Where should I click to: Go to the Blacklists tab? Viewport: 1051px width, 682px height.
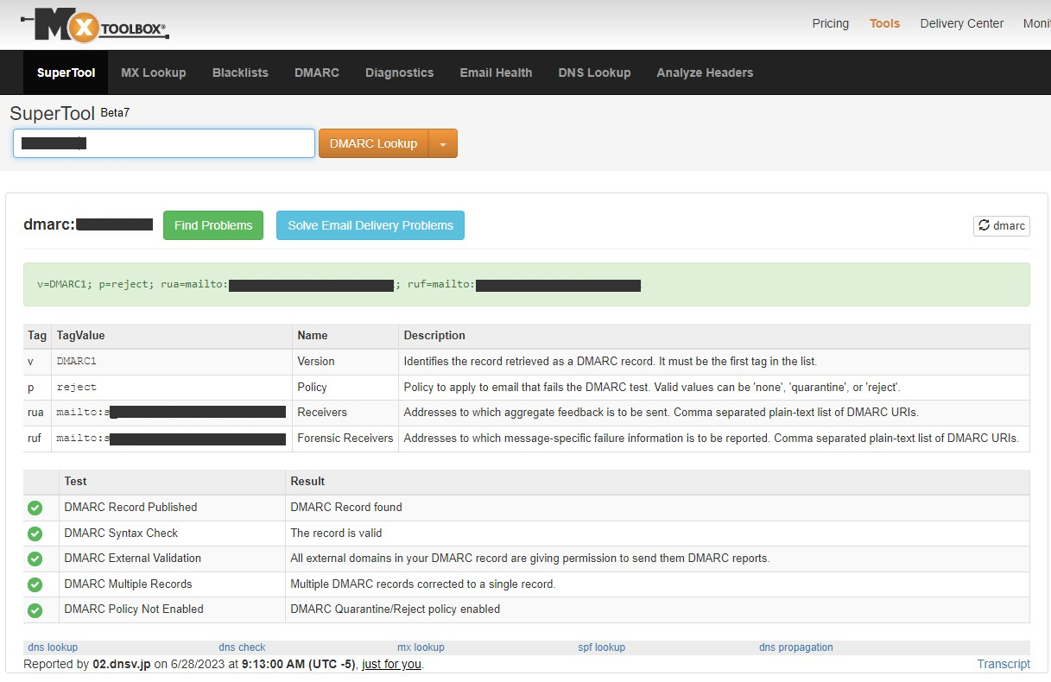pyautogui.click(x=240, y=73)
